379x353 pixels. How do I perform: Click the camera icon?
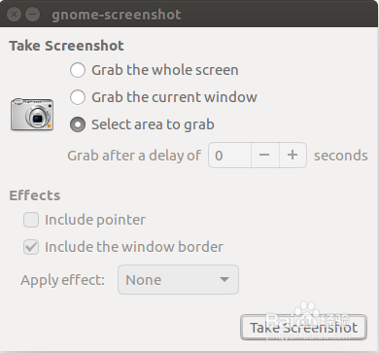32,115
